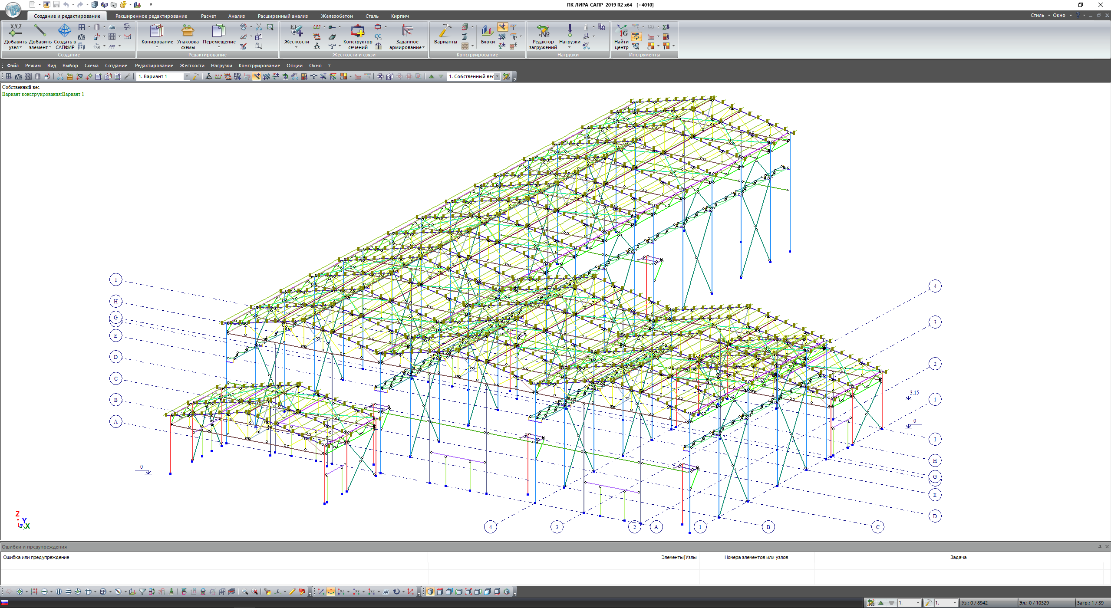Click the Номера элементов или узлов column header
This screenshot has height=608, width=1111.
756,557
